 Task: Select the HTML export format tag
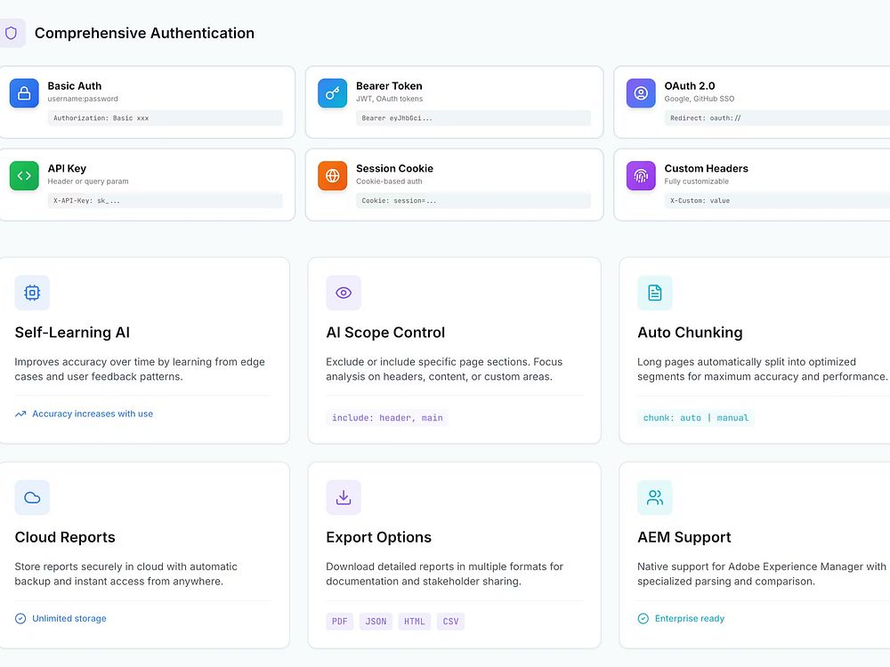415,622
